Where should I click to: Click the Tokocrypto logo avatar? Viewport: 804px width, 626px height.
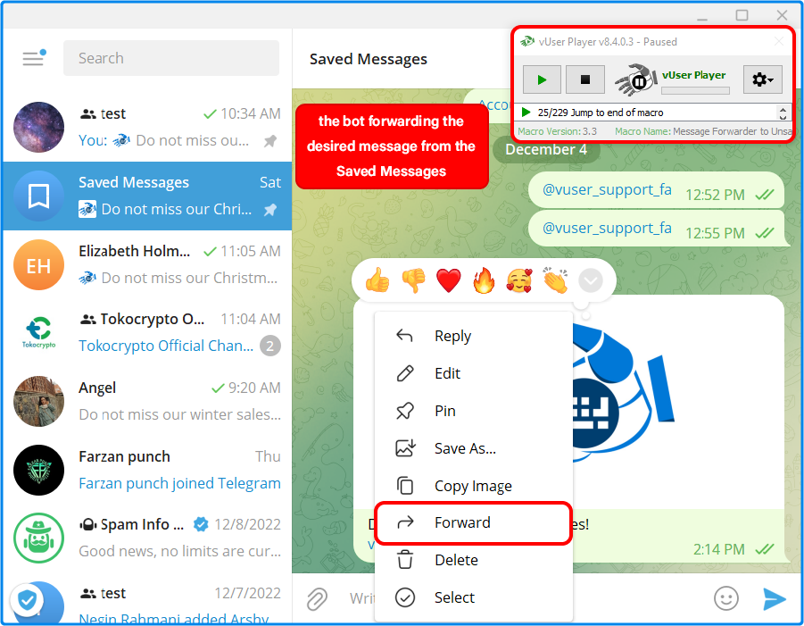click(x=39, y=333)
